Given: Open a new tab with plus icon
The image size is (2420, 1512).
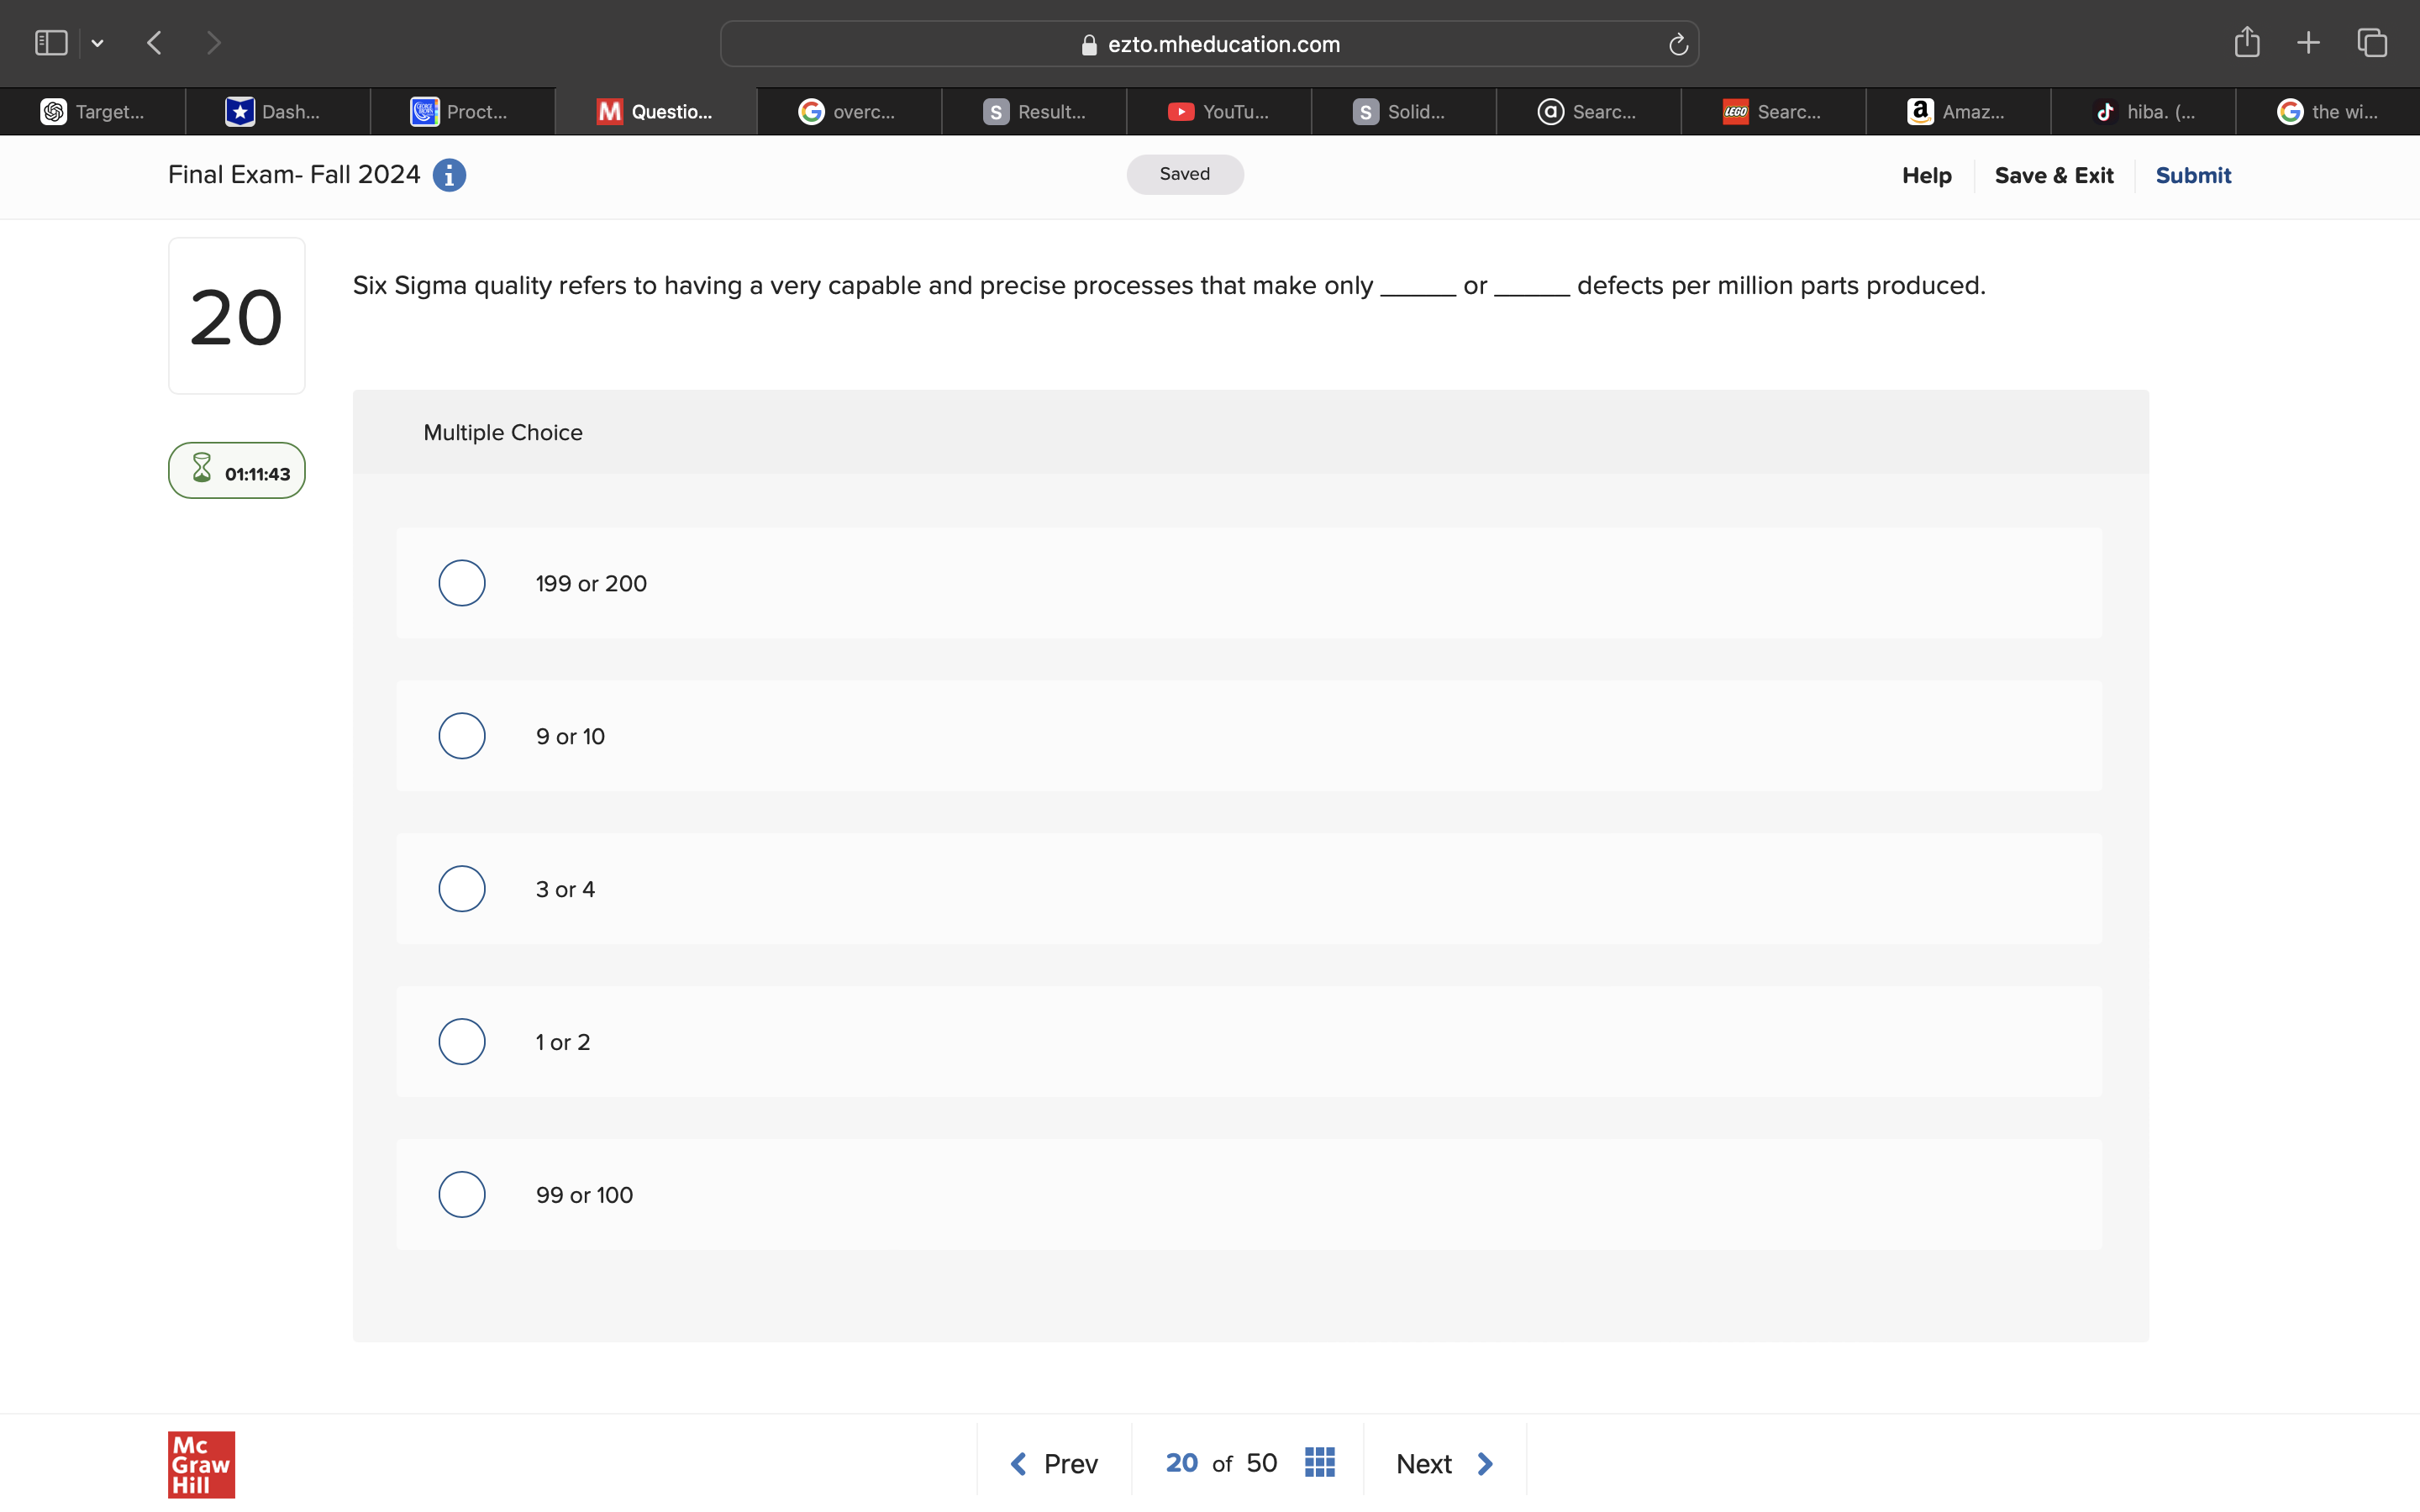Looking at the screenshot, I should click(2308, 42).
